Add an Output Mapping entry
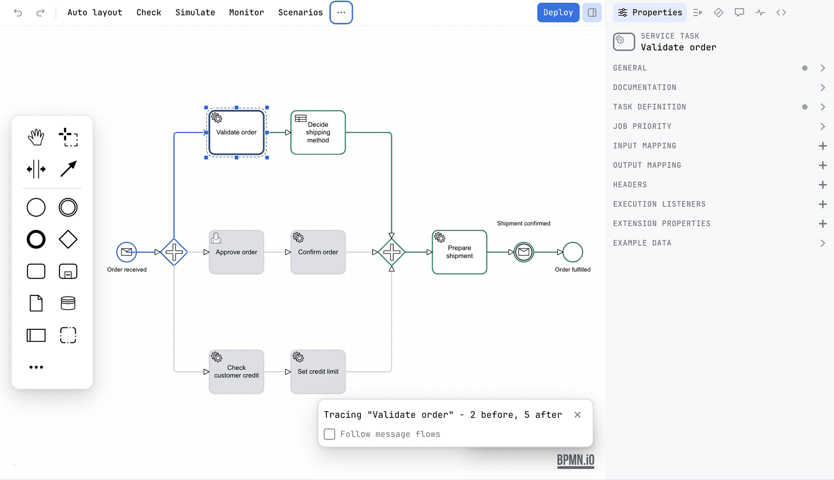 [x=823, y=165]
